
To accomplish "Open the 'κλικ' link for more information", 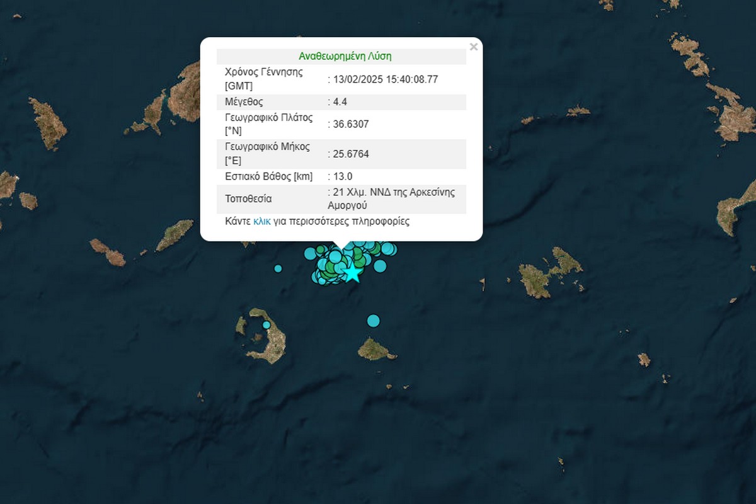I will point(261,222).
